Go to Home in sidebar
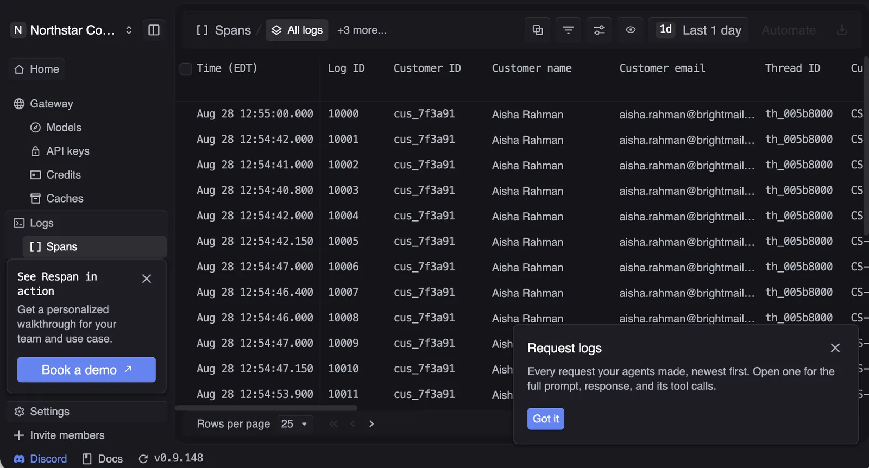 point(36,69)
